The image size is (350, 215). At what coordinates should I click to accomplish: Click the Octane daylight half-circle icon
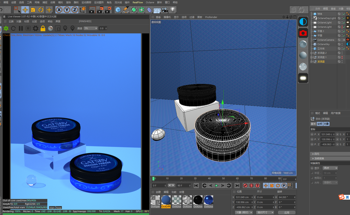pos(303,22)
